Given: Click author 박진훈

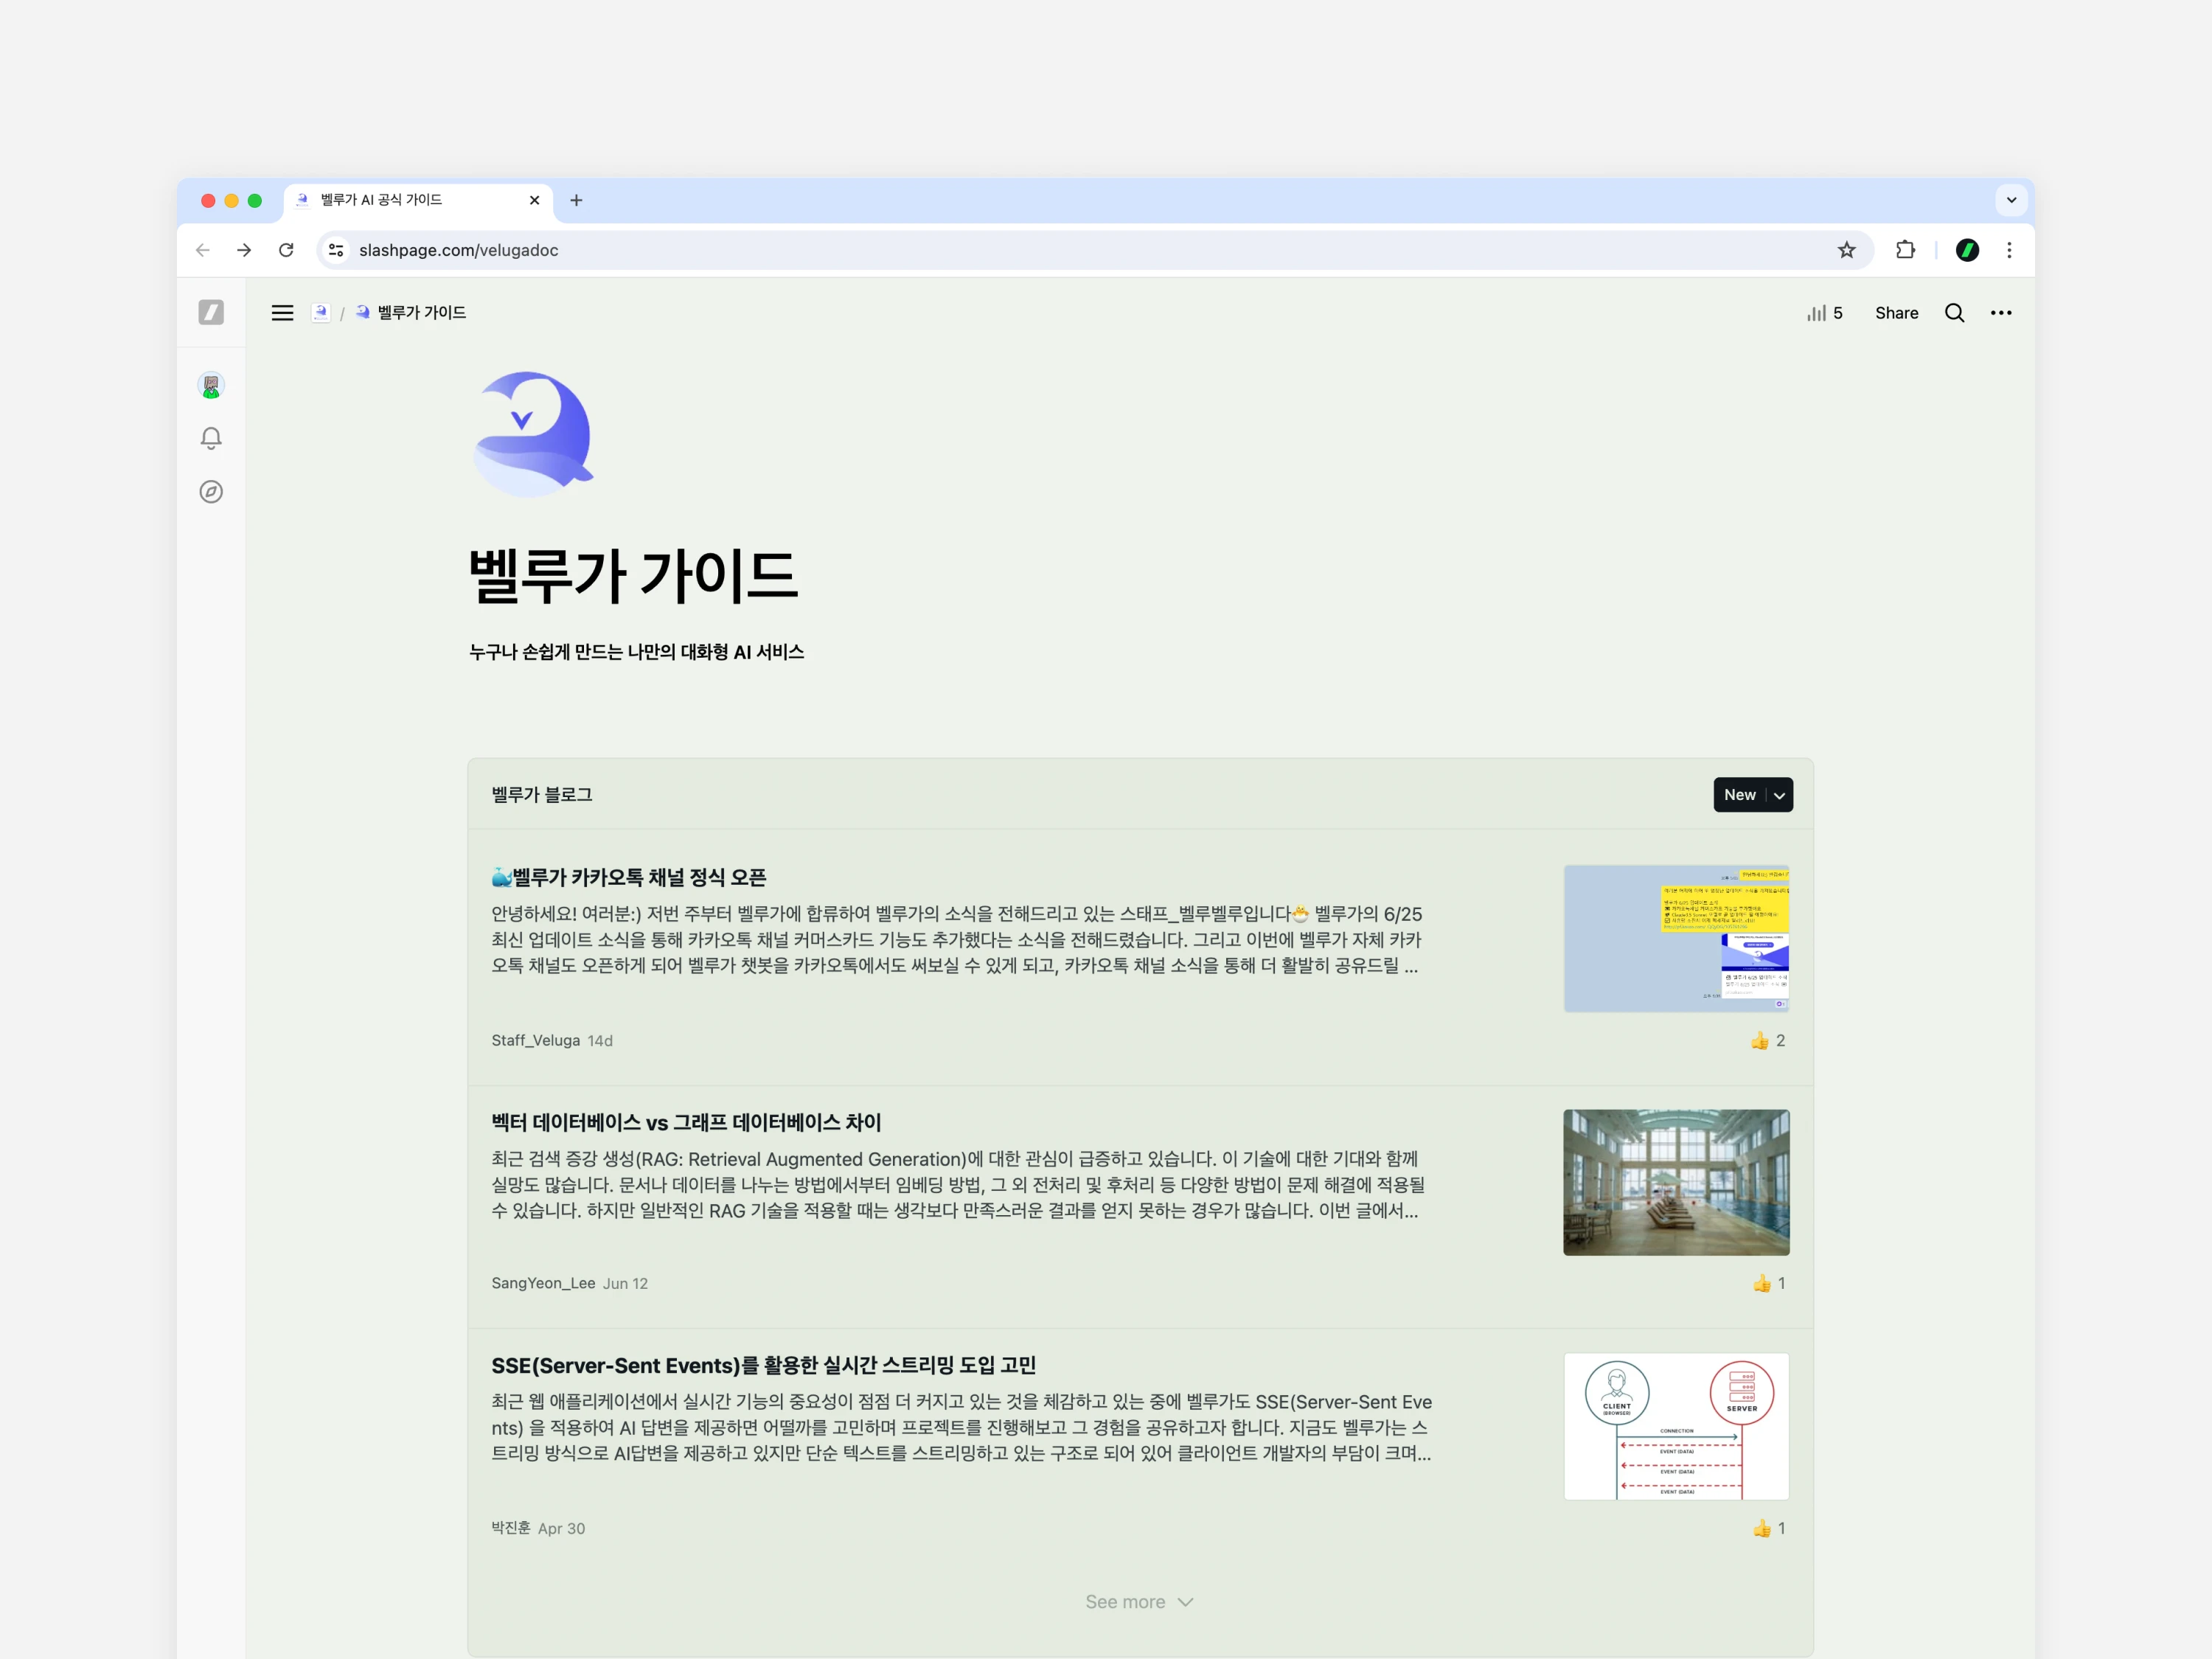Looking at the screenshot, I should click(x=511, y=1528).
